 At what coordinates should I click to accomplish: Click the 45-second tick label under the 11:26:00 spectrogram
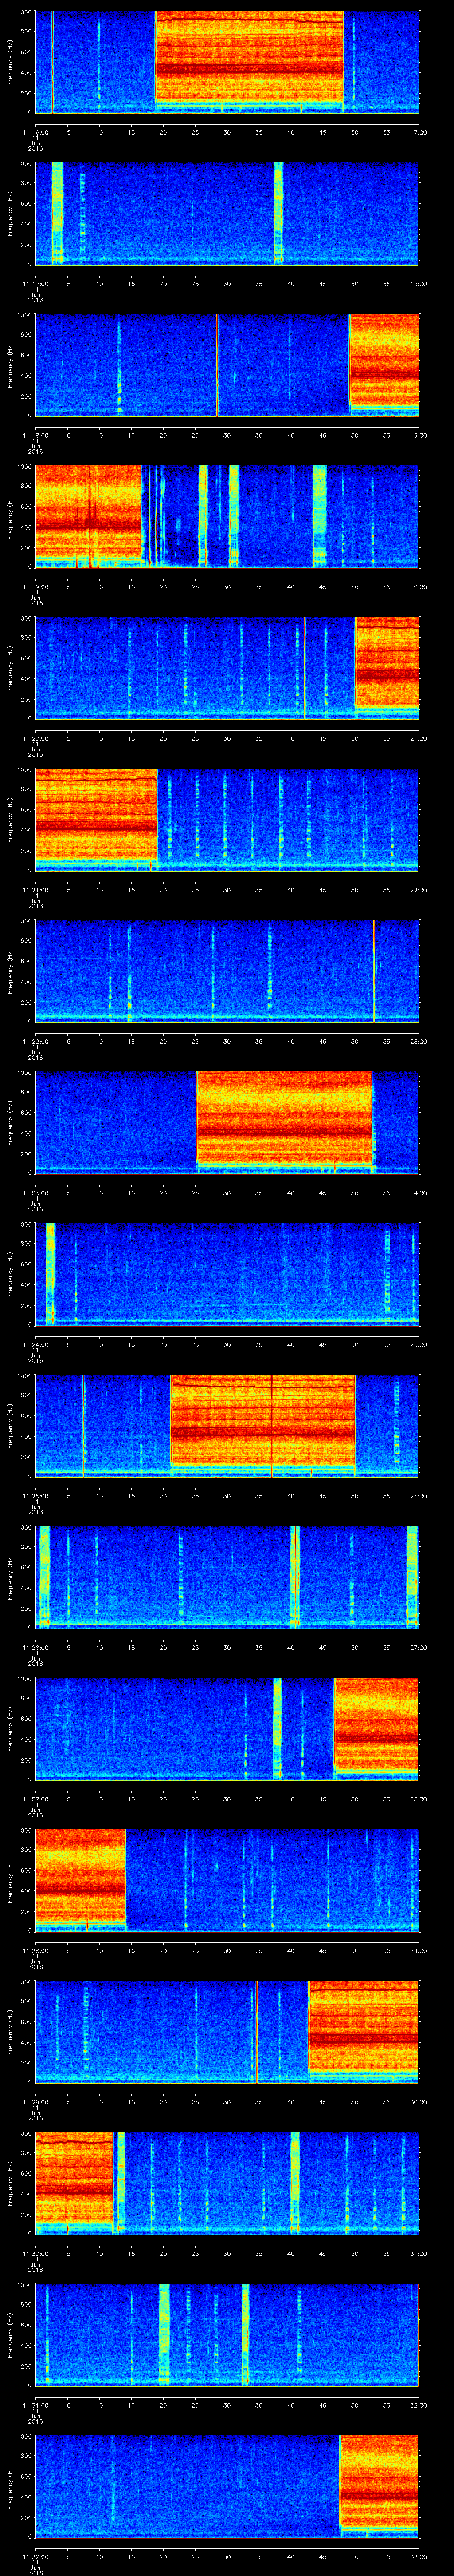(x=322, y=1648)
